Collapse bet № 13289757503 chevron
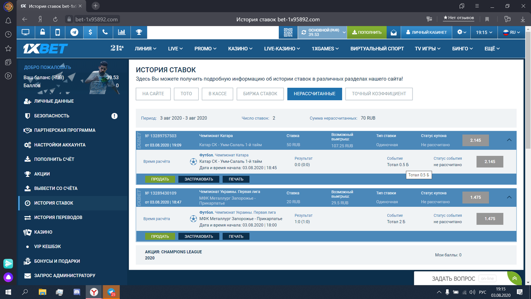This screenshot has width=531, height=299. [x=508, y=140]
